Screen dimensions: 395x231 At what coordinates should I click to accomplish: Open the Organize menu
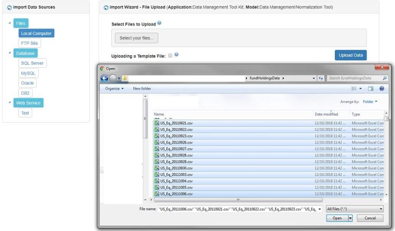click(x=114, y=89)
